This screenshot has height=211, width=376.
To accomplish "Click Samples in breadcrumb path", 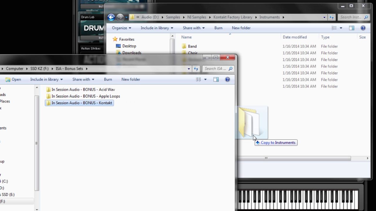I will (173, 17).
